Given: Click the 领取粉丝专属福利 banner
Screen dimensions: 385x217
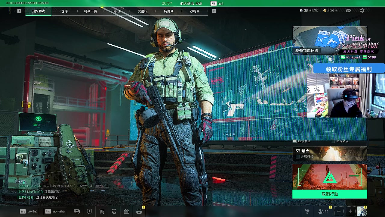Looking at the screenshot, I should pos(349,69).
